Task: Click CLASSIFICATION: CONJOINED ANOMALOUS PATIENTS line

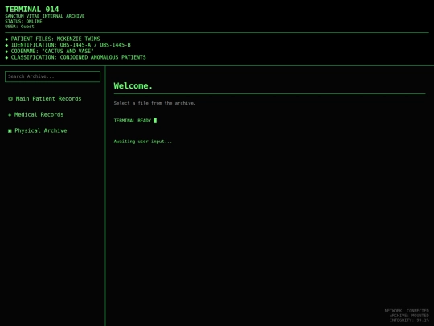Action: coord(76,57)
